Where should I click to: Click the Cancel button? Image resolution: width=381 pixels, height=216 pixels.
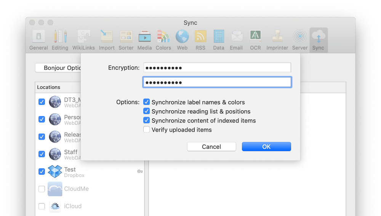(x=211, y=147)
